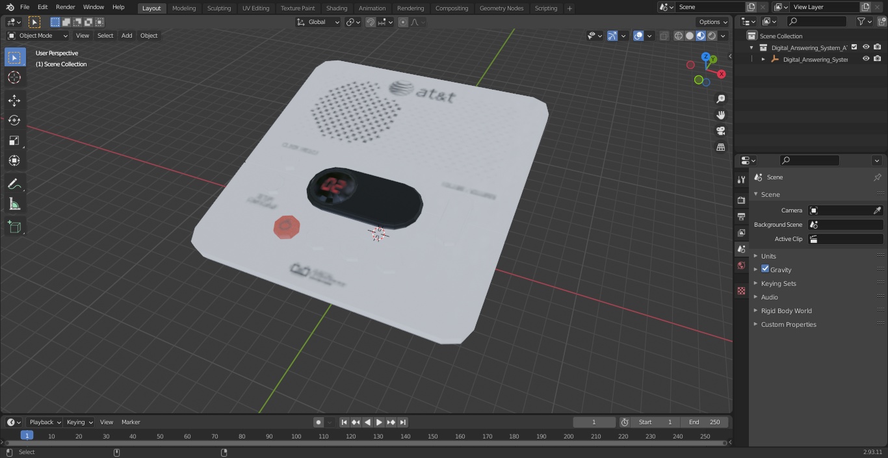Activate the Transform tool

pyautogui.click(x=14, y=160)
